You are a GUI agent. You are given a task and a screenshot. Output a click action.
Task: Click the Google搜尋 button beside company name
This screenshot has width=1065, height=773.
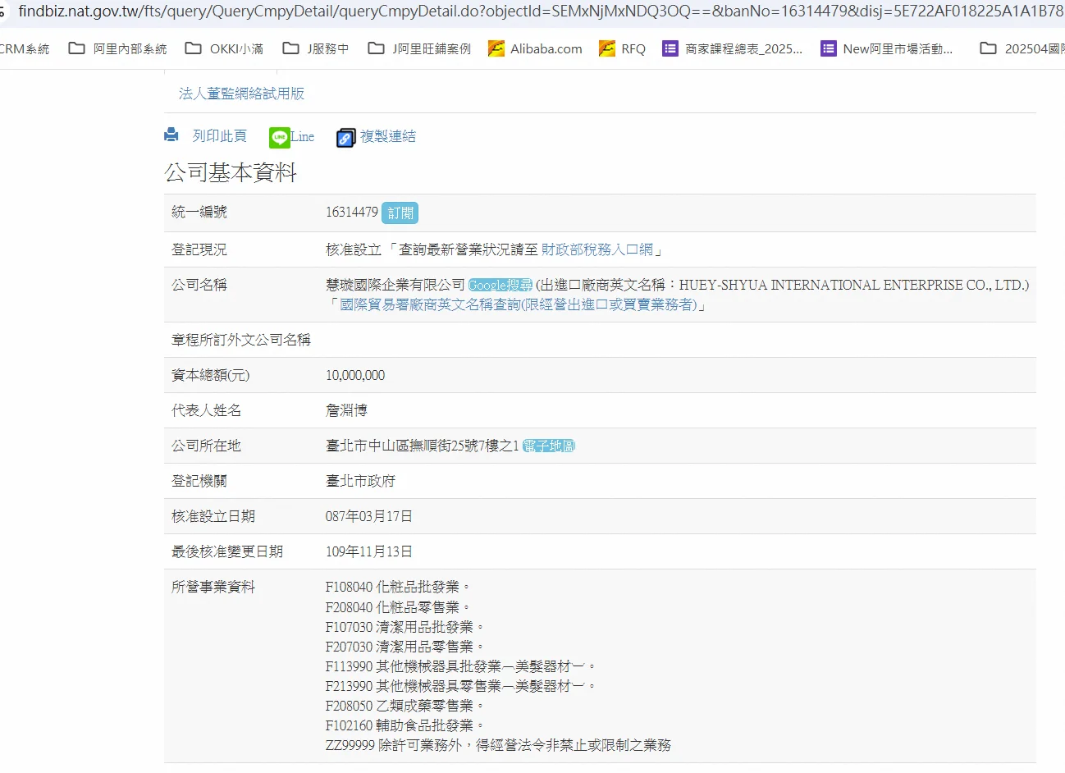[500, 286]
